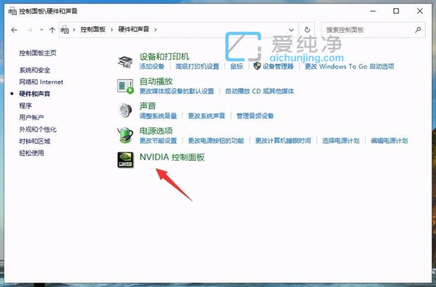The width and height of the screenshot is (436, 287).
Task: Click the Back navigation arrow
Action: 14,30
